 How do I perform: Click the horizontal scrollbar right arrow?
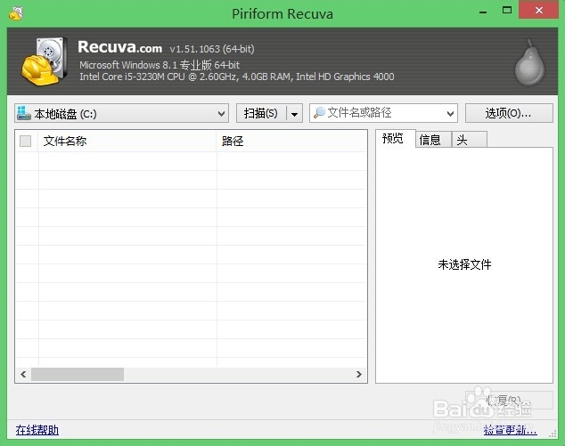359,375
